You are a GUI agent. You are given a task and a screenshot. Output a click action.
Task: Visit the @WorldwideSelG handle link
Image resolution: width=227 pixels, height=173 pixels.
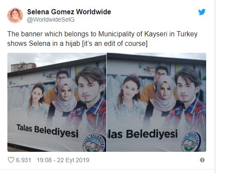coord(51,19)
